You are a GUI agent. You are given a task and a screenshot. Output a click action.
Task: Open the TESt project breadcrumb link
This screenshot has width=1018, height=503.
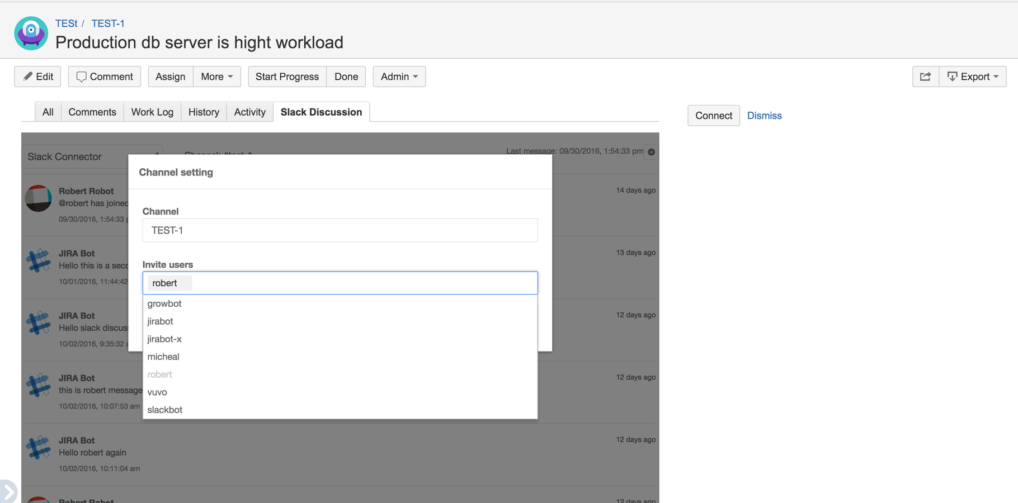pyautogui.click(x=66, y=23)
